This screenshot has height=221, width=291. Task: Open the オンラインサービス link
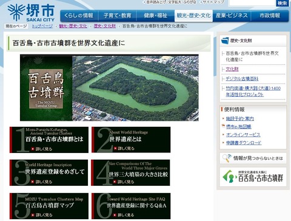pyautogui.click(x=243, y=135)
